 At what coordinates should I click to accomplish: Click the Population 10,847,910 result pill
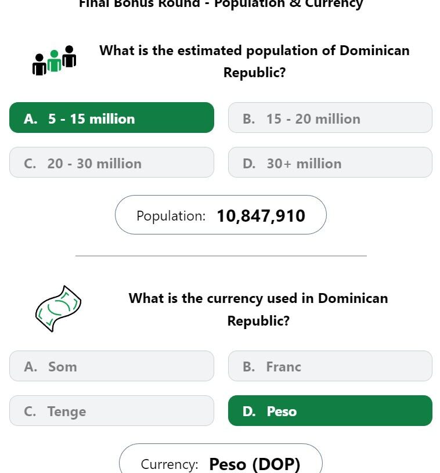221,215
